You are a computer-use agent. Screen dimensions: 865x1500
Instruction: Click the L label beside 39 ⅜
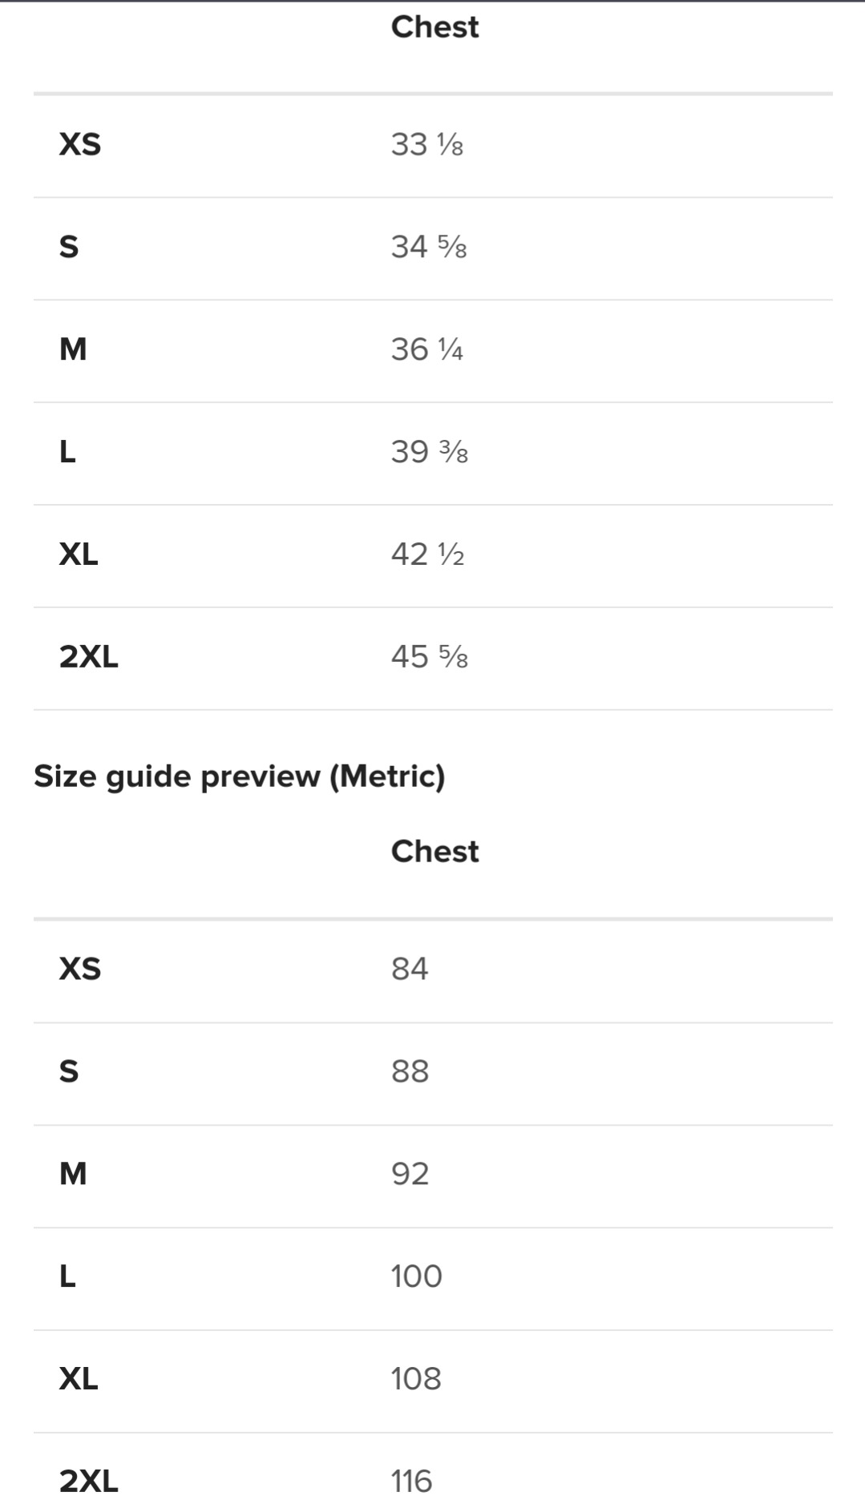click(68, 452)
